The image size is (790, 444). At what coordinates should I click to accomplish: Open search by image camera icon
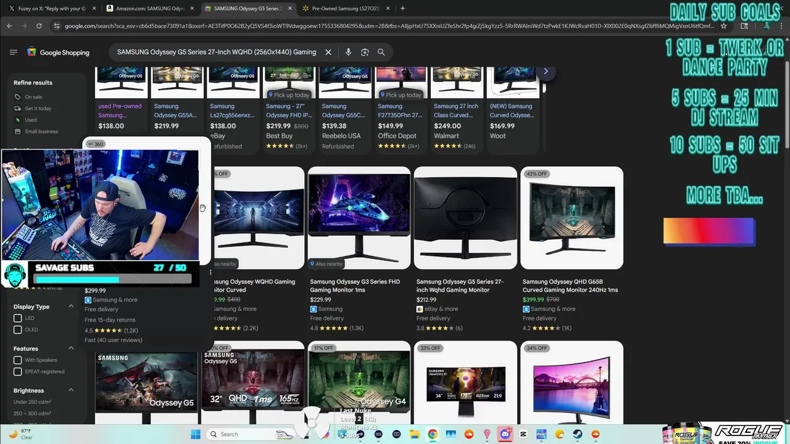(365, 52)
